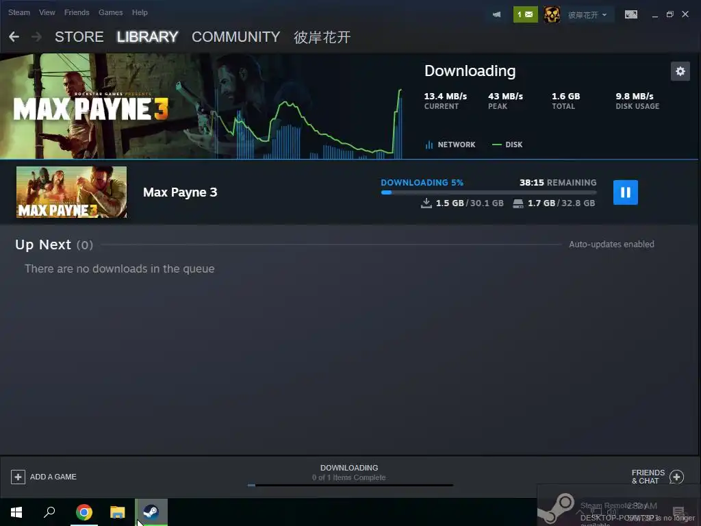Click the 43 MB/s PEAK stat

click(505, 101)
